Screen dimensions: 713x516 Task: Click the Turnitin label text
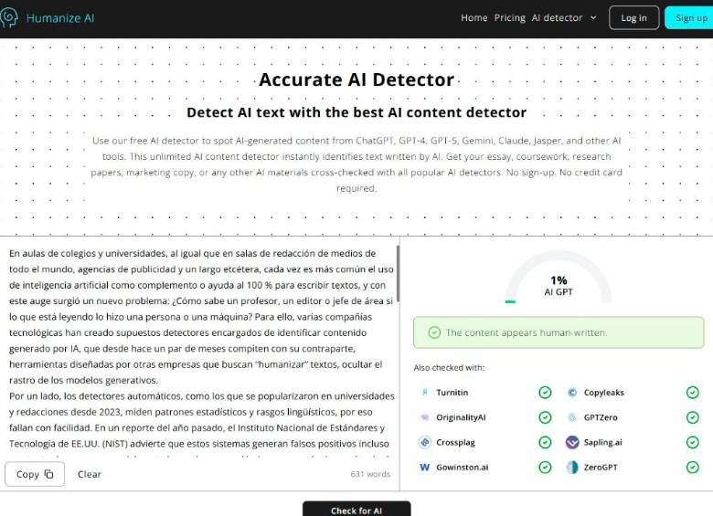pyautogui.click(x=452, y=392)
